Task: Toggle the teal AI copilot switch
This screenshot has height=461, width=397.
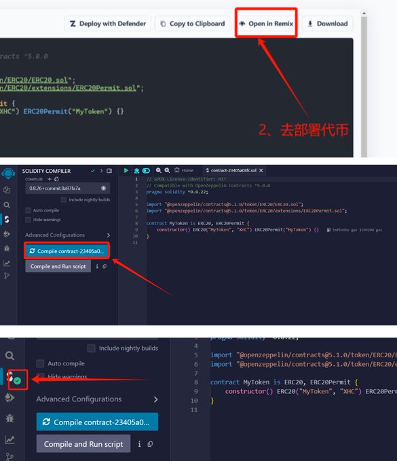Action: click(x=146, y=171)
